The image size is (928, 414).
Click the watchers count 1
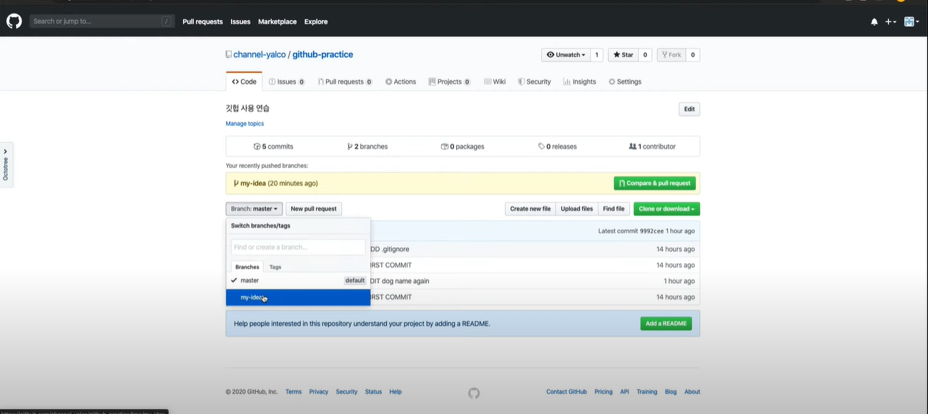pyautogui.click(x=597, y=55)
